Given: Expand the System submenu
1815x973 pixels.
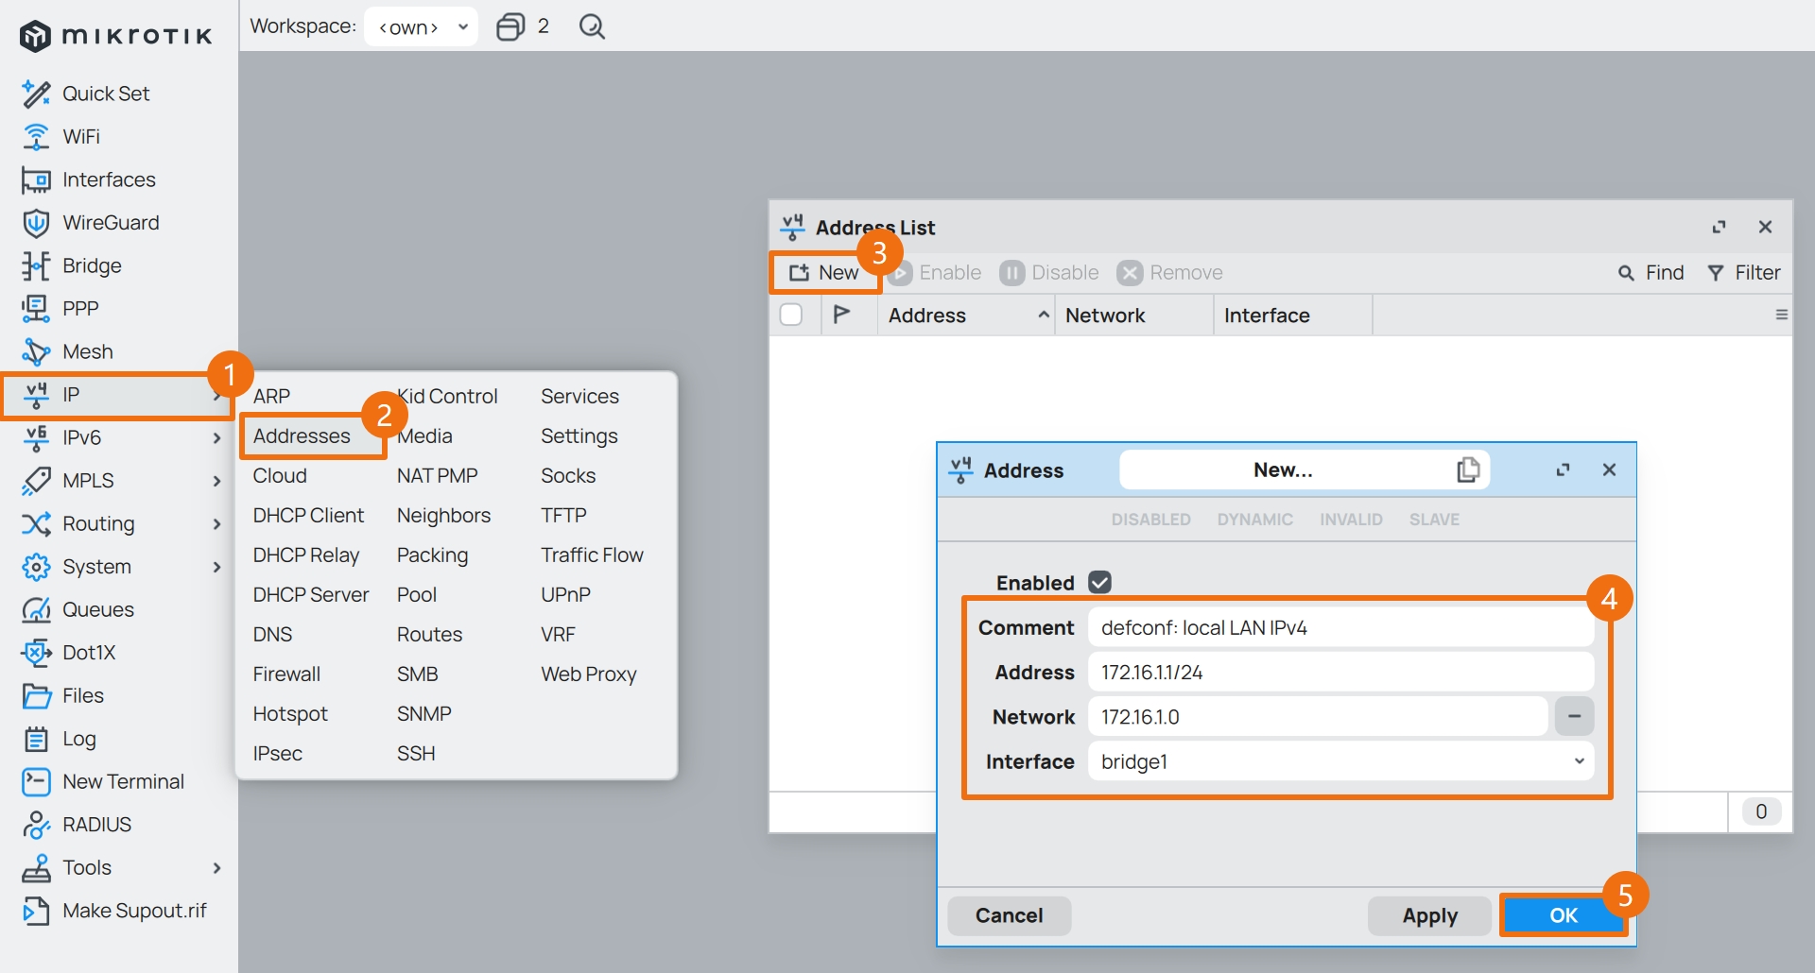Looking at the screenshot, I should click(x=216, y=567).
